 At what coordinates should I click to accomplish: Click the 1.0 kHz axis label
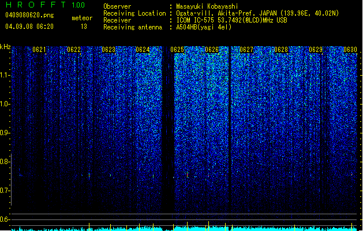(x=5, y=104)
